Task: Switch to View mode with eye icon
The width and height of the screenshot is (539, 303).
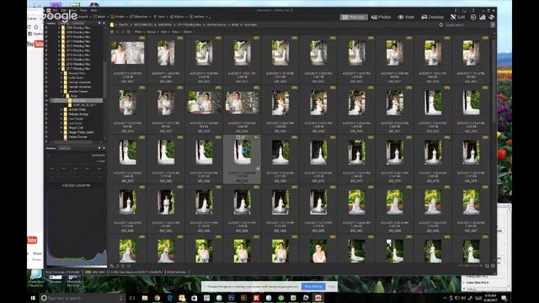Action: (x=406, y=17)
